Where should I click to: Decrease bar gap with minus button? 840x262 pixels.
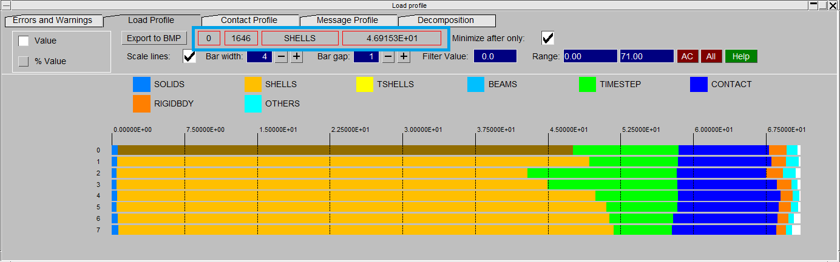[388, 56]
